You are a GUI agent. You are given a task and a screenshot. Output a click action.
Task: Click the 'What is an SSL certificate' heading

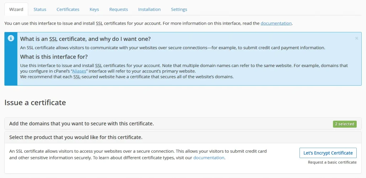click(85, 39)
